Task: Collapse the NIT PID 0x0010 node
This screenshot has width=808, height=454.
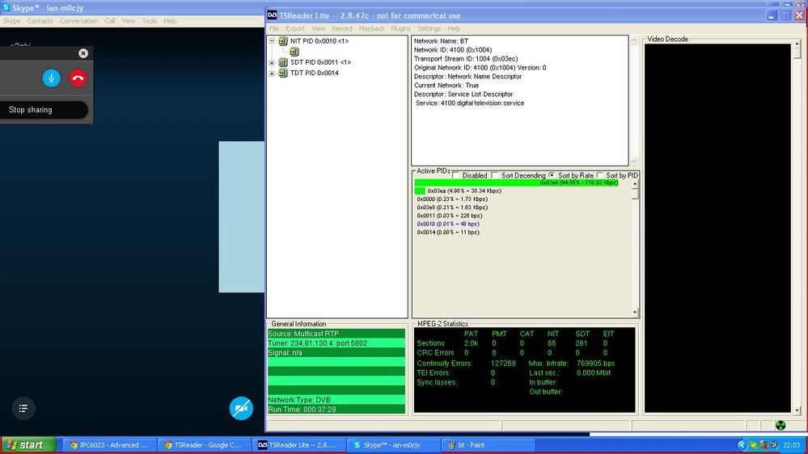Action: click(x=272, y=40)
